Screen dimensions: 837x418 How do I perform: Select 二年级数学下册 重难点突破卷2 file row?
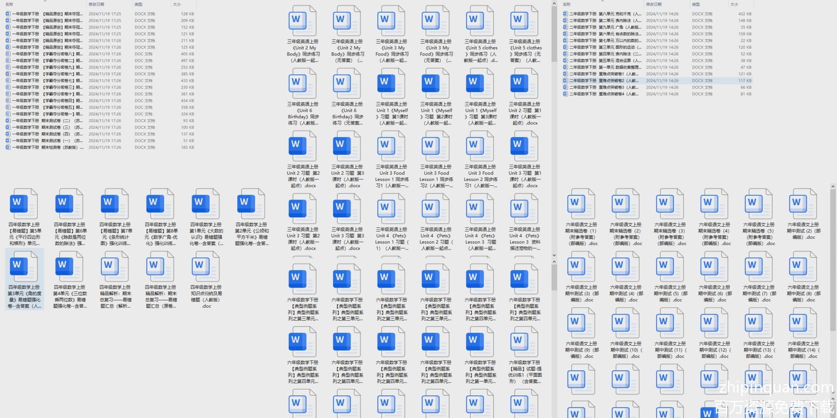tap(603, 81)
